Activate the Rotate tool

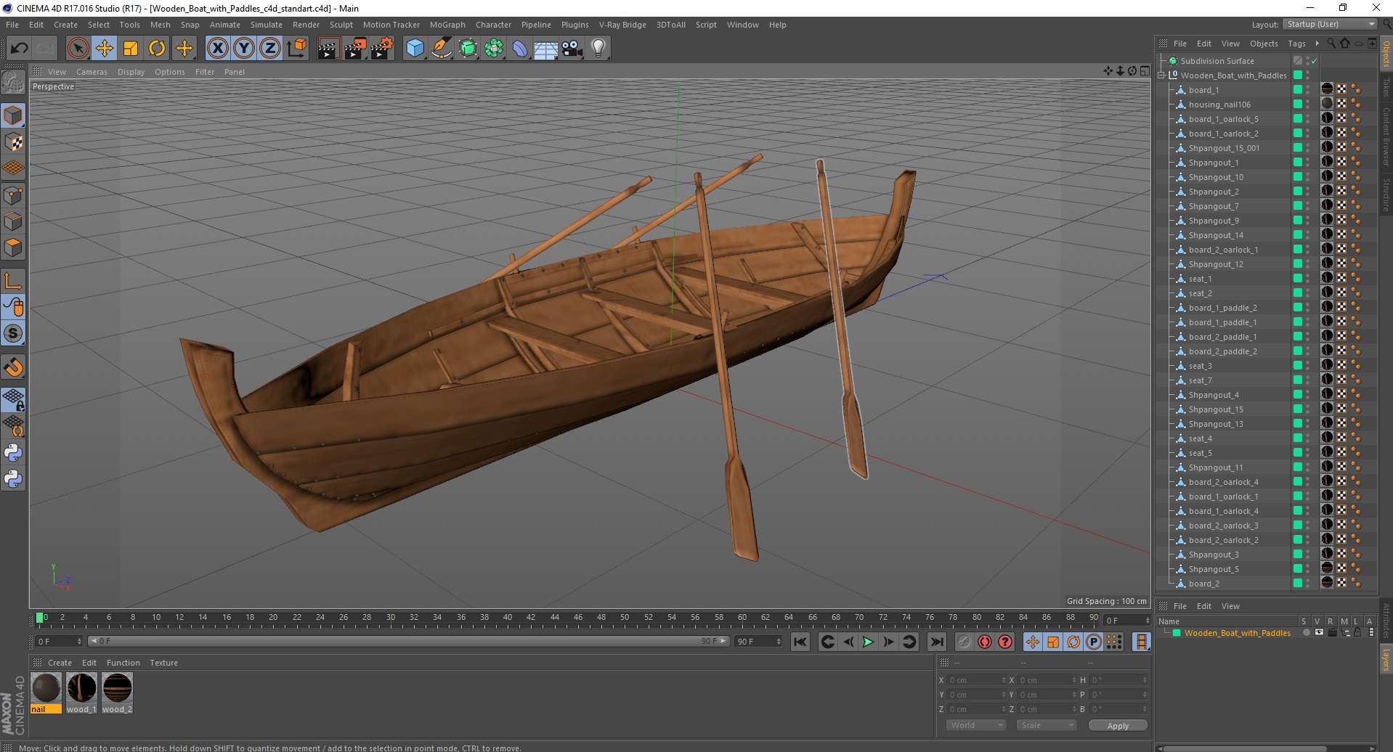[157, 49]
